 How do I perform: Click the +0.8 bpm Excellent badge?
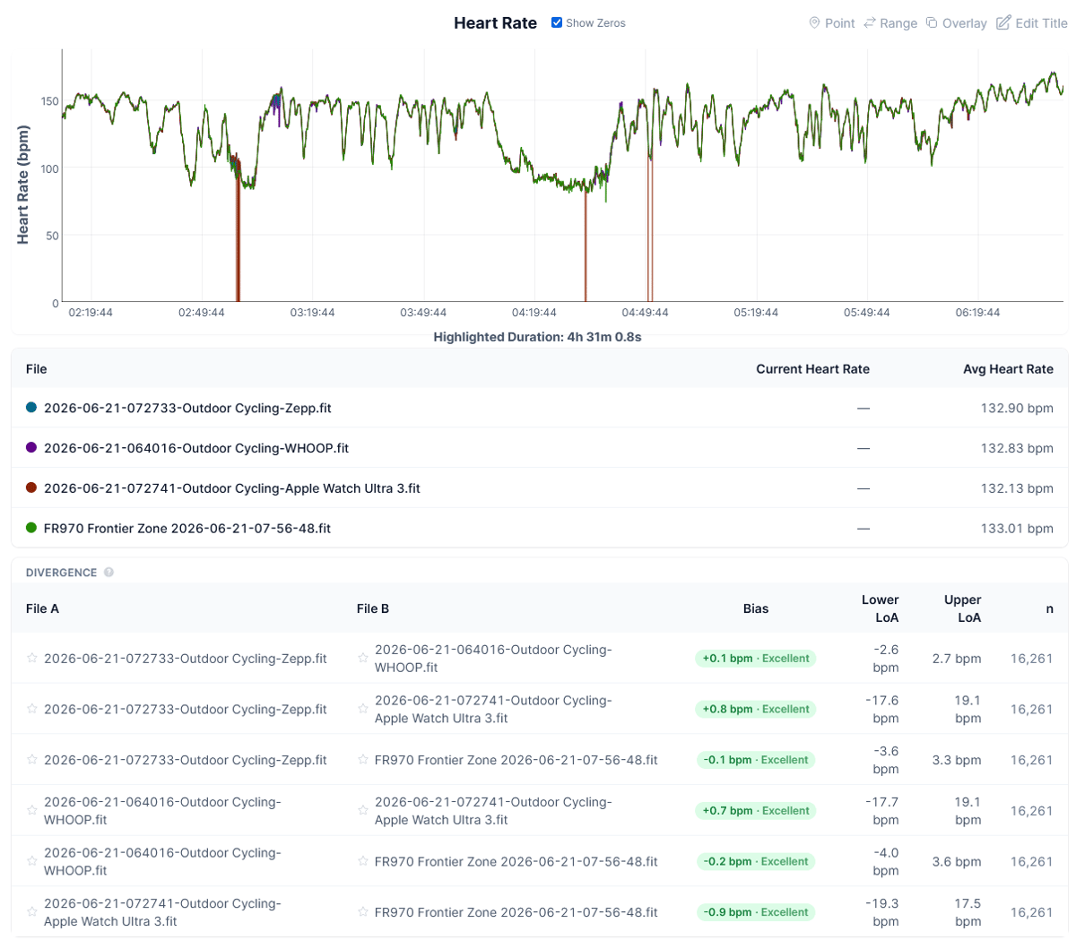click(756, 709)
